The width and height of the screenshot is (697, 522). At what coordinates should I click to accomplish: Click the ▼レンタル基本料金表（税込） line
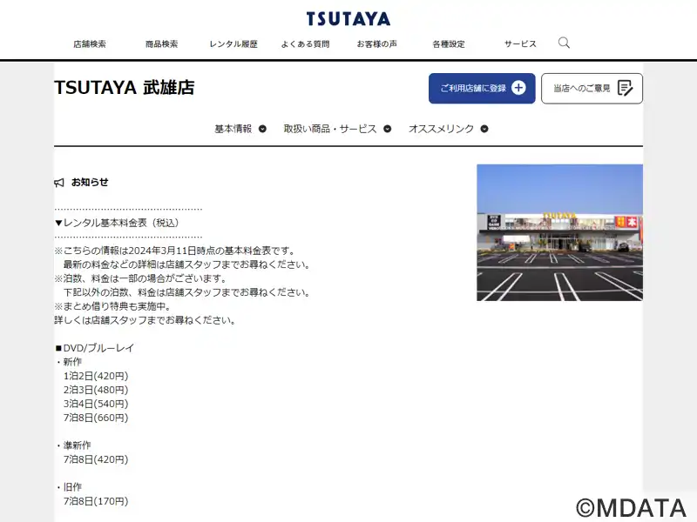pos(117,223)
